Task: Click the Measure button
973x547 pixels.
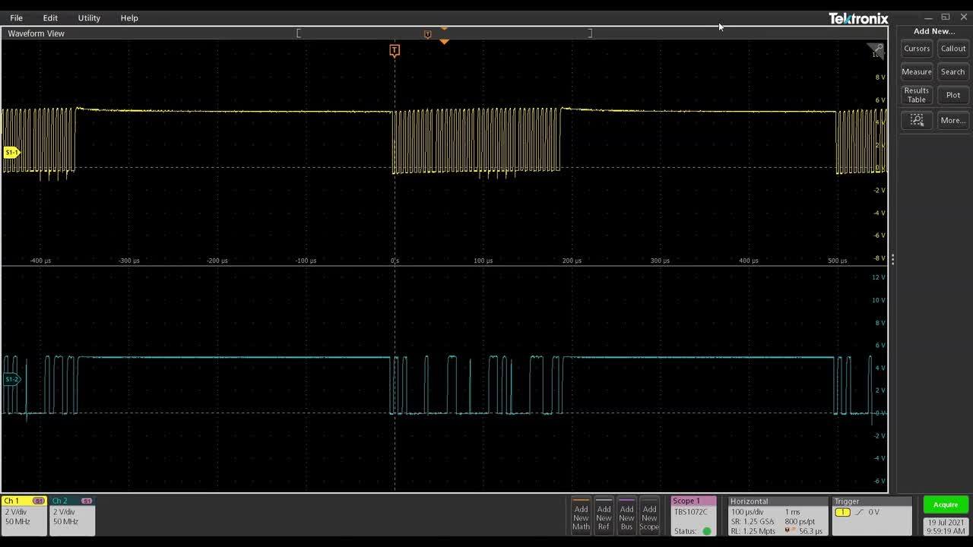Action: click(917, 72)
